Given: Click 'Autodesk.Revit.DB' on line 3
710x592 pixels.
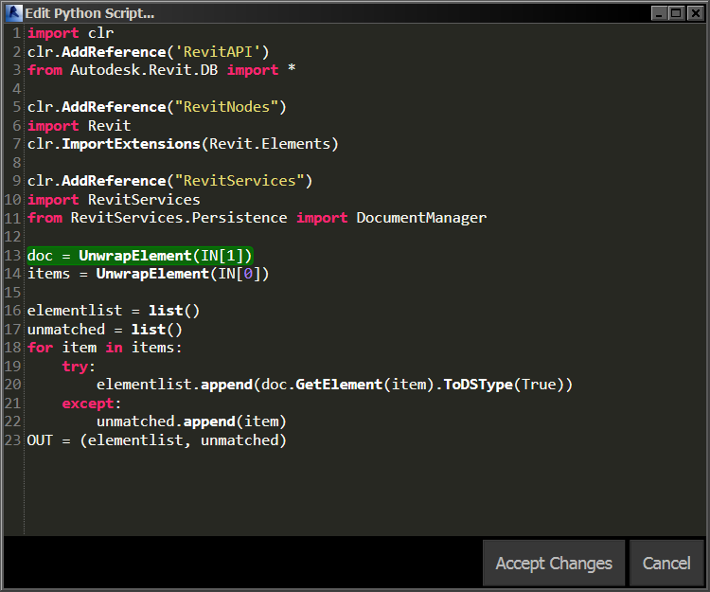Looking at the screenshot, I should click(x=144, y=70).
